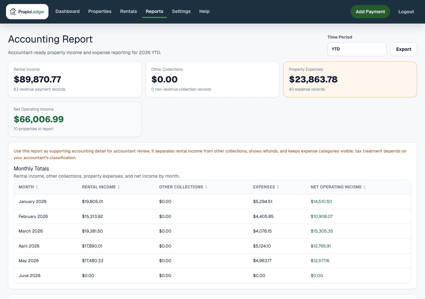Open the Rentals menu
Viewport: 425px width, 299px height.
[x=128, y=11]
